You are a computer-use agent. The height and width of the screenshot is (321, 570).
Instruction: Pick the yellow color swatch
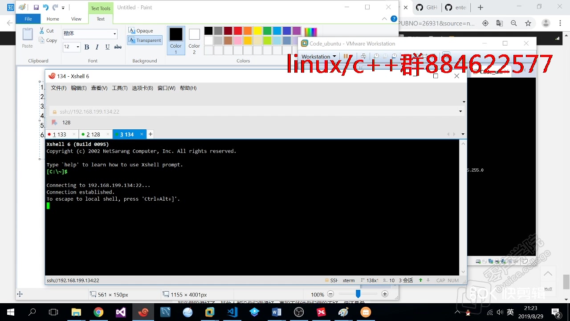click(257, 31)
